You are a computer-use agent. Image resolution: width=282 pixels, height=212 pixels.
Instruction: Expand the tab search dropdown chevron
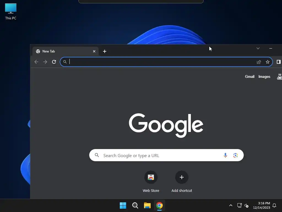click(258, 48)
